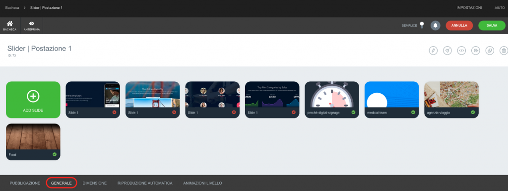The image size is (508, 191).
Task: Open the Golden Gate City slide thumbnail
Action: (x=153, y=94)
